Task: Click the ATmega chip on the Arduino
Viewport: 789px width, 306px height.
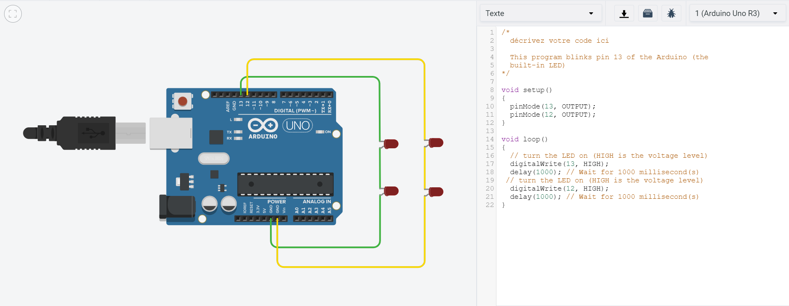Action: coord(285,184)
